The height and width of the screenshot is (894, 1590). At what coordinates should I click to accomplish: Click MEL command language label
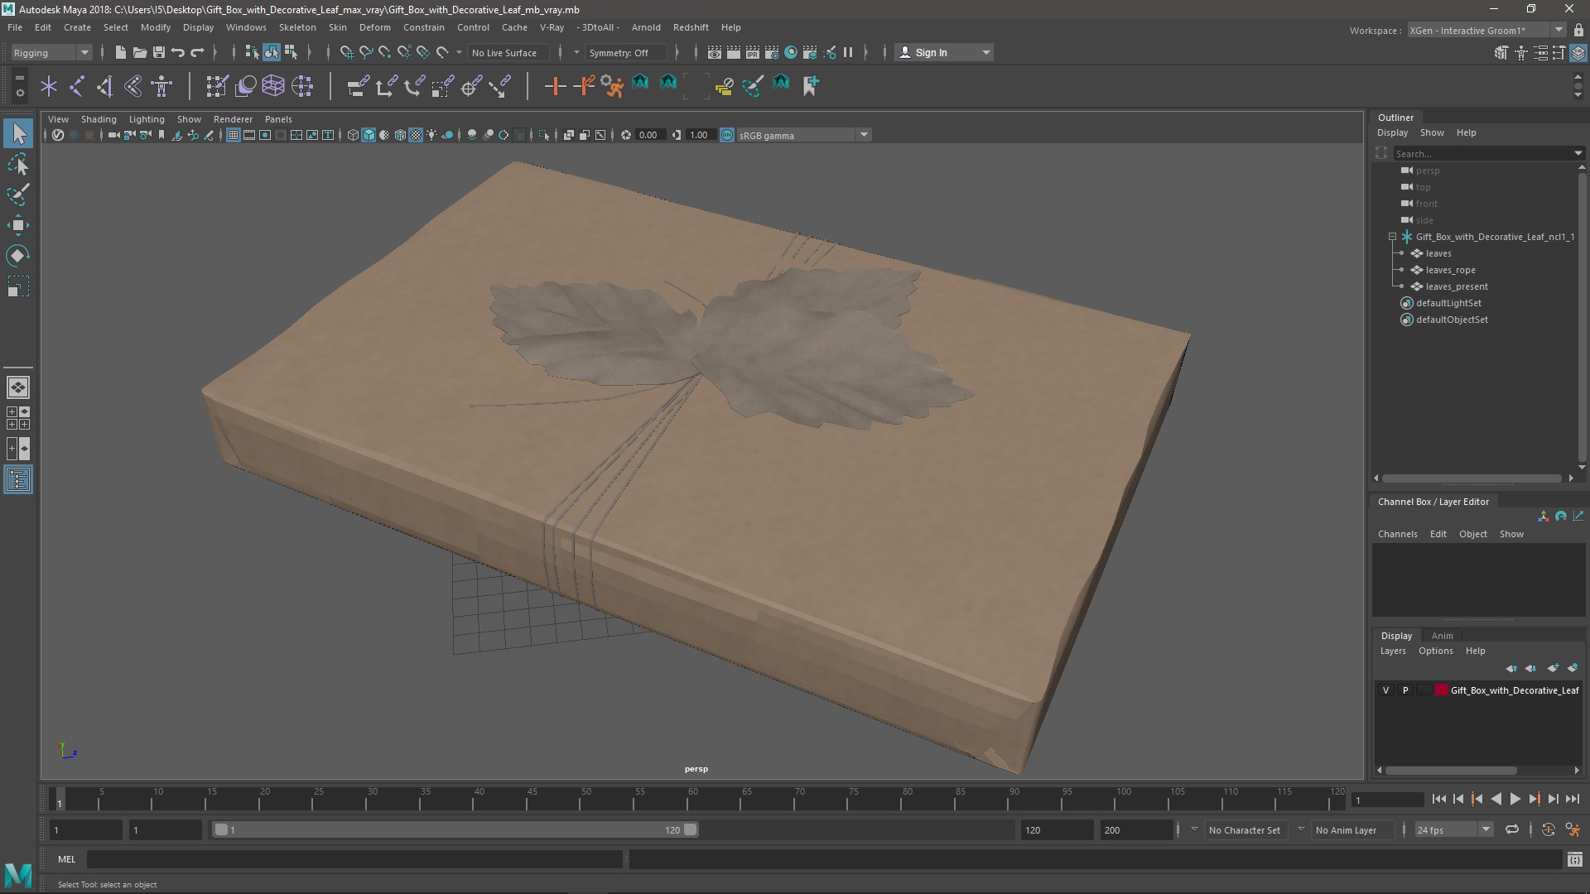coord(66,859)
